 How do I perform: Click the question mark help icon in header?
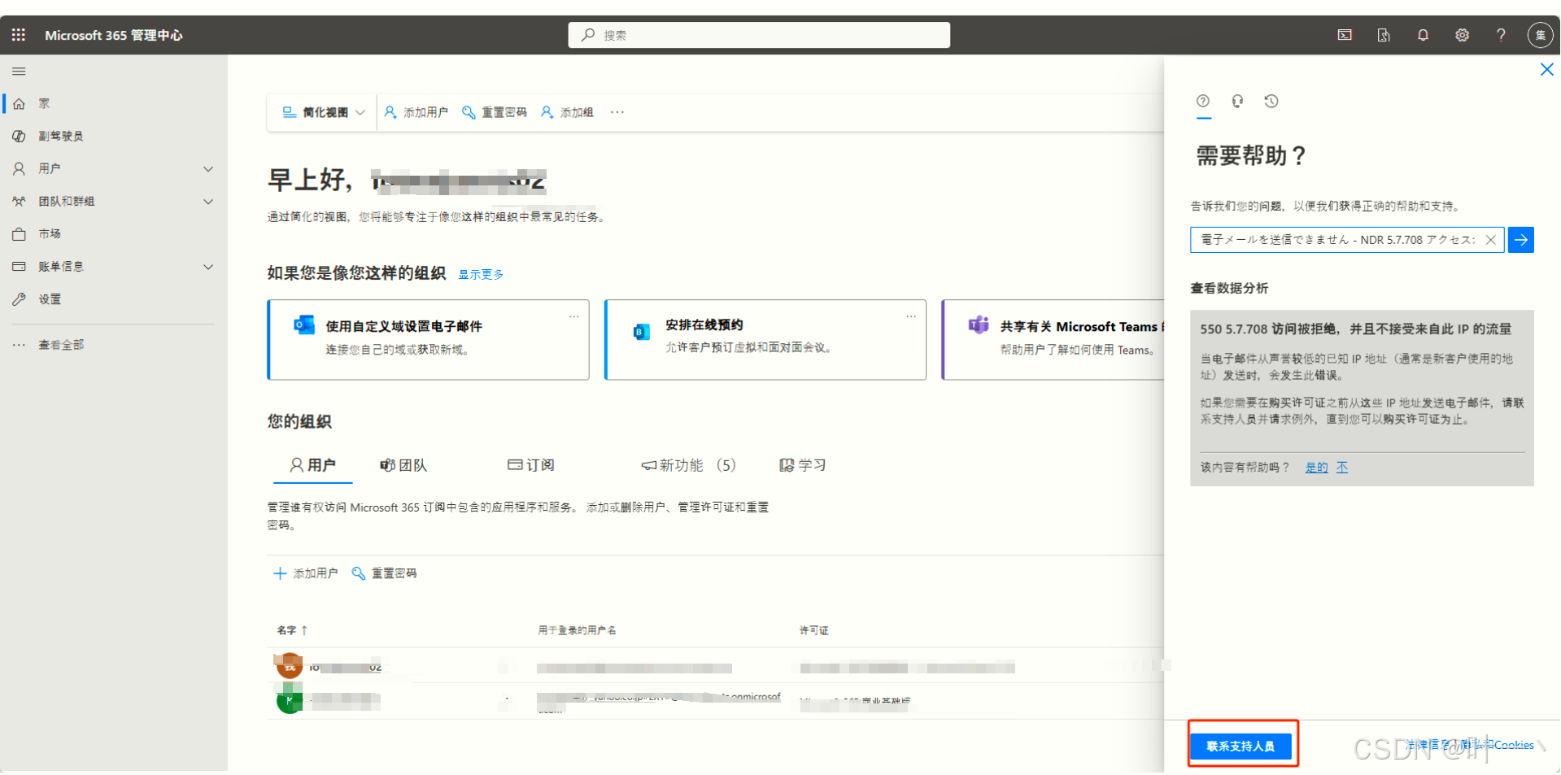(x=1501, y=35)
